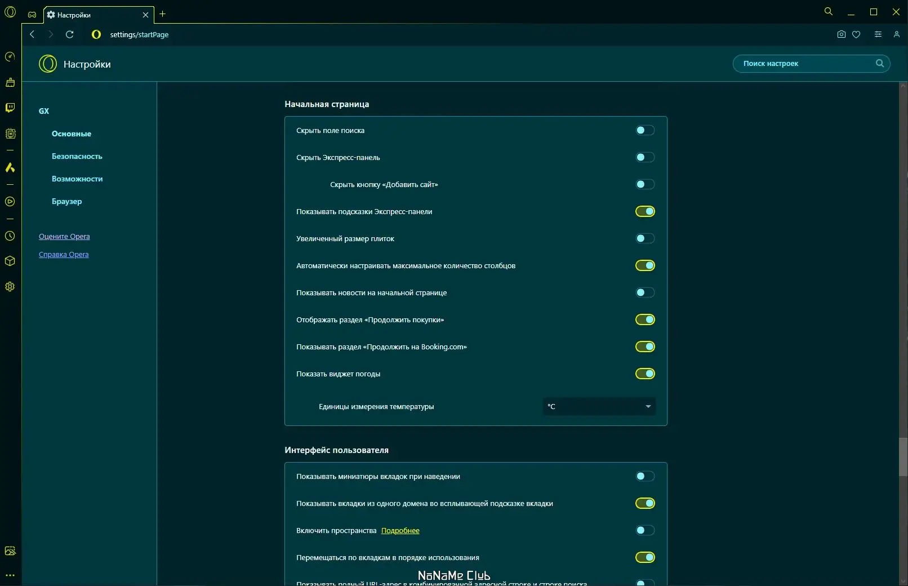
Task: Disable auto max columns toggle
Action: pyautogui.click(x=645, y=265)
